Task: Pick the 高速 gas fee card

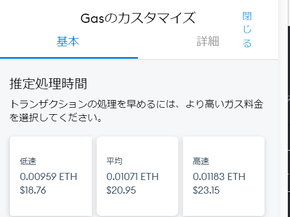Action: (224, 176)
